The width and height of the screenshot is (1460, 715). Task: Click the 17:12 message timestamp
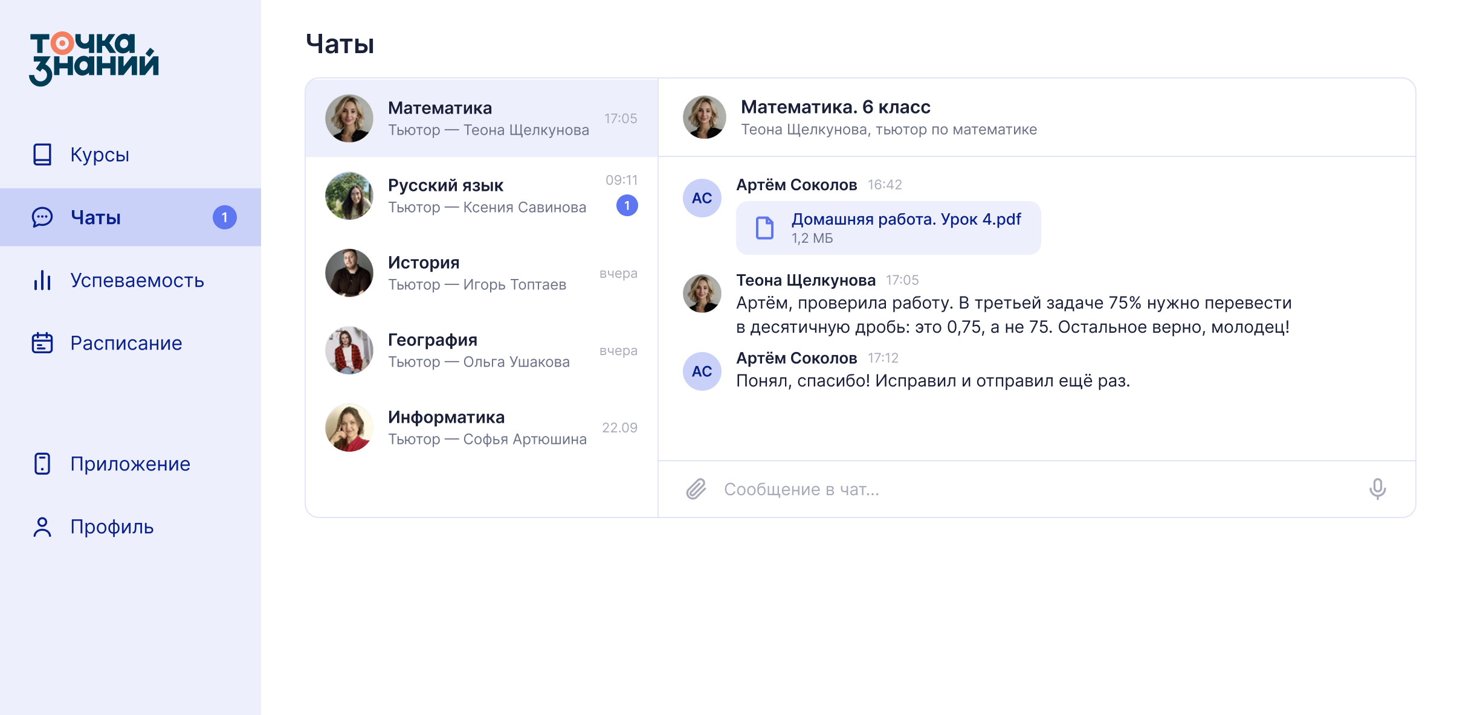click(883, 358)
